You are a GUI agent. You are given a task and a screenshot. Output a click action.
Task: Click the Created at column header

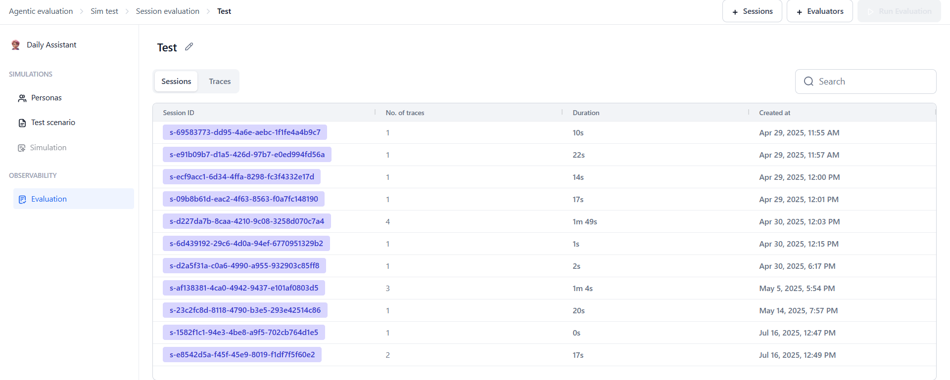(x=774, y=113)
